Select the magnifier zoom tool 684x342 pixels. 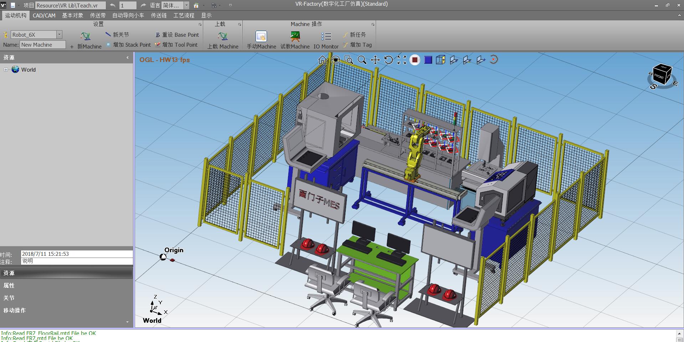362,60
